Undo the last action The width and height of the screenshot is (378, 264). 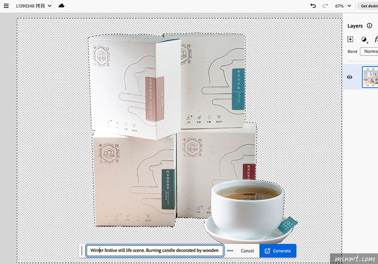[313, 6]
